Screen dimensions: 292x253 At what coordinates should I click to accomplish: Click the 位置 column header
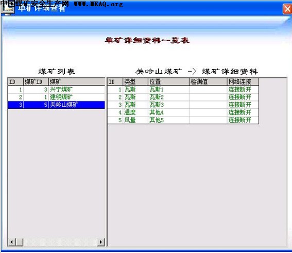tap(168, 82)
